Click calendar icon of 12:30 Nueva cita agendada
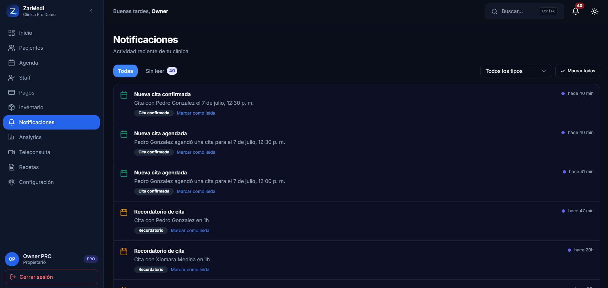Image resolution: width=608 pixels, height=288 pixels. [124, 134]
